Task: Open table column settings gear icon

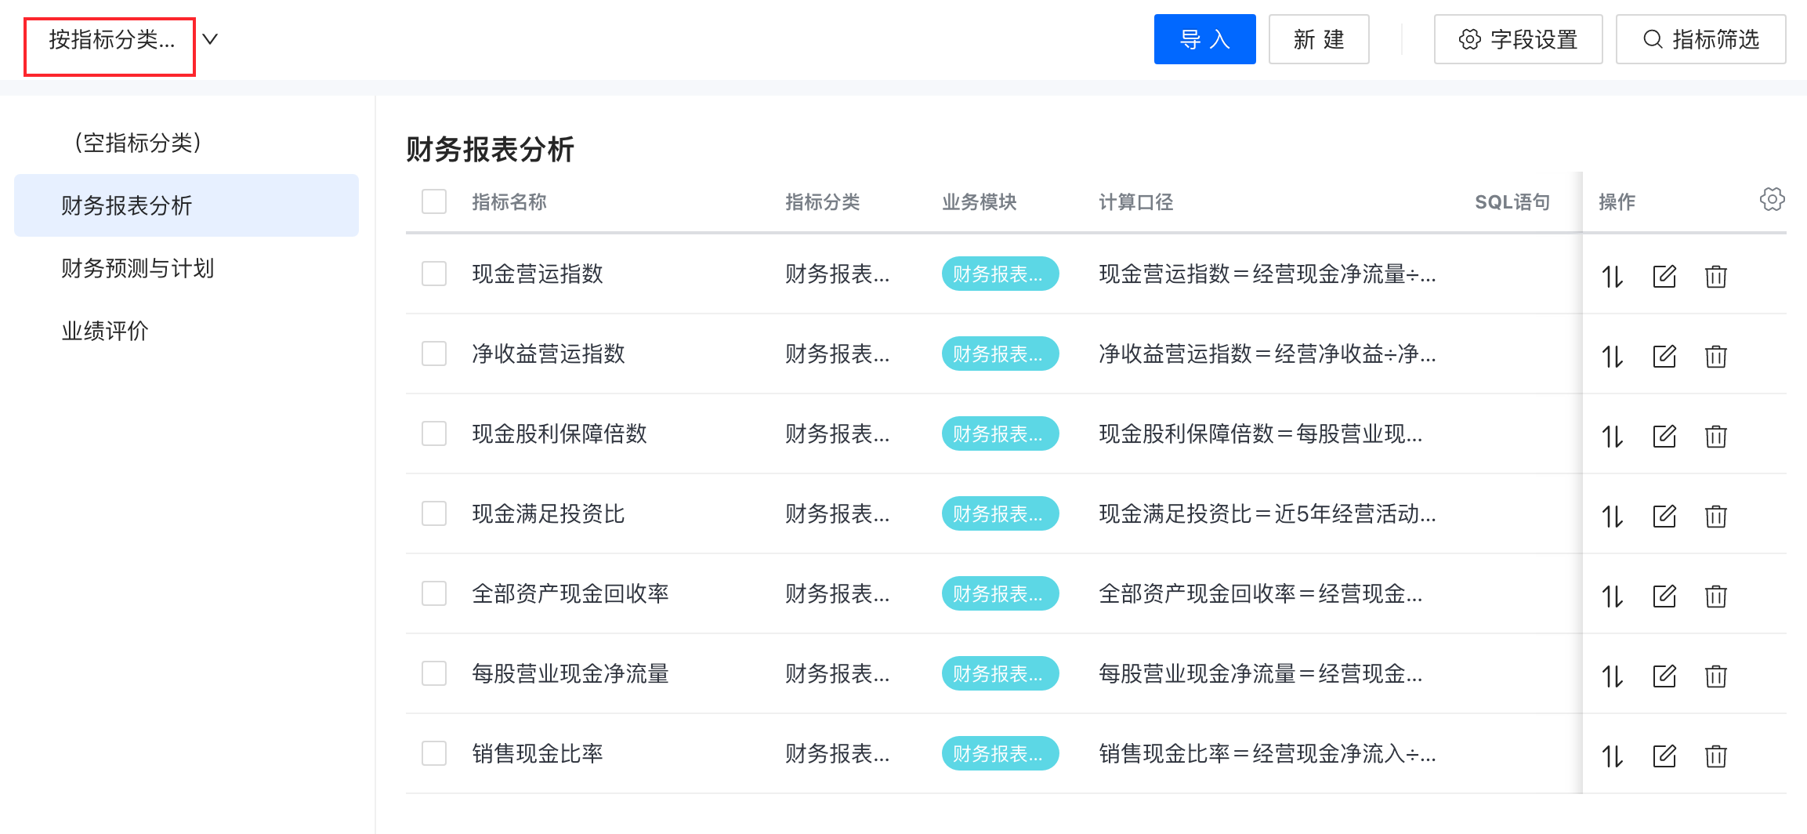Action: [1772, 199]
